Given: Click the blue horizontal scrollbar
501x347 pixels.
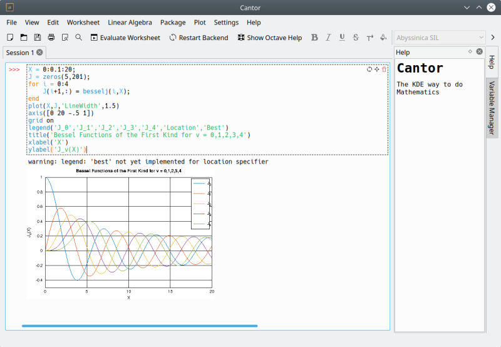Looking at the screenshot, I should tap(139, 326).
